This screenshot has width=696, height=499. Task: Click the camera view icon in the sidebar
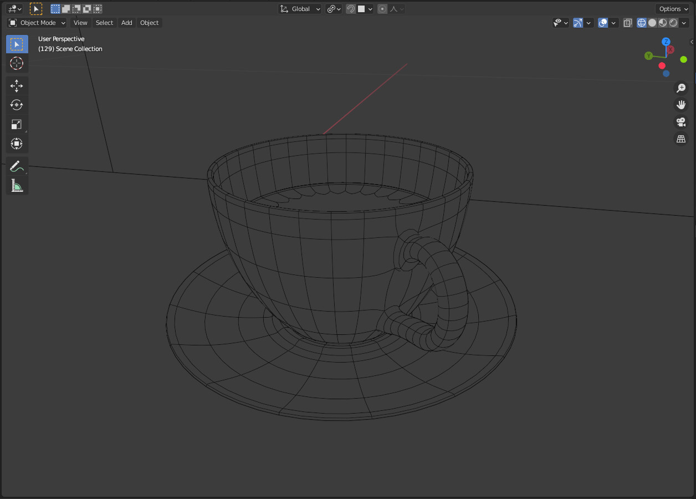[681, 122]
